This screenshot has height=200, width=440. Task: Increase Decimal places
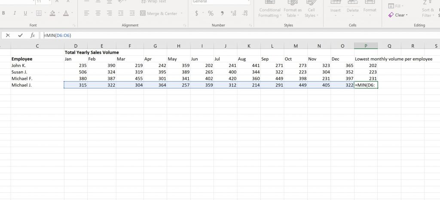pos(233,13)
